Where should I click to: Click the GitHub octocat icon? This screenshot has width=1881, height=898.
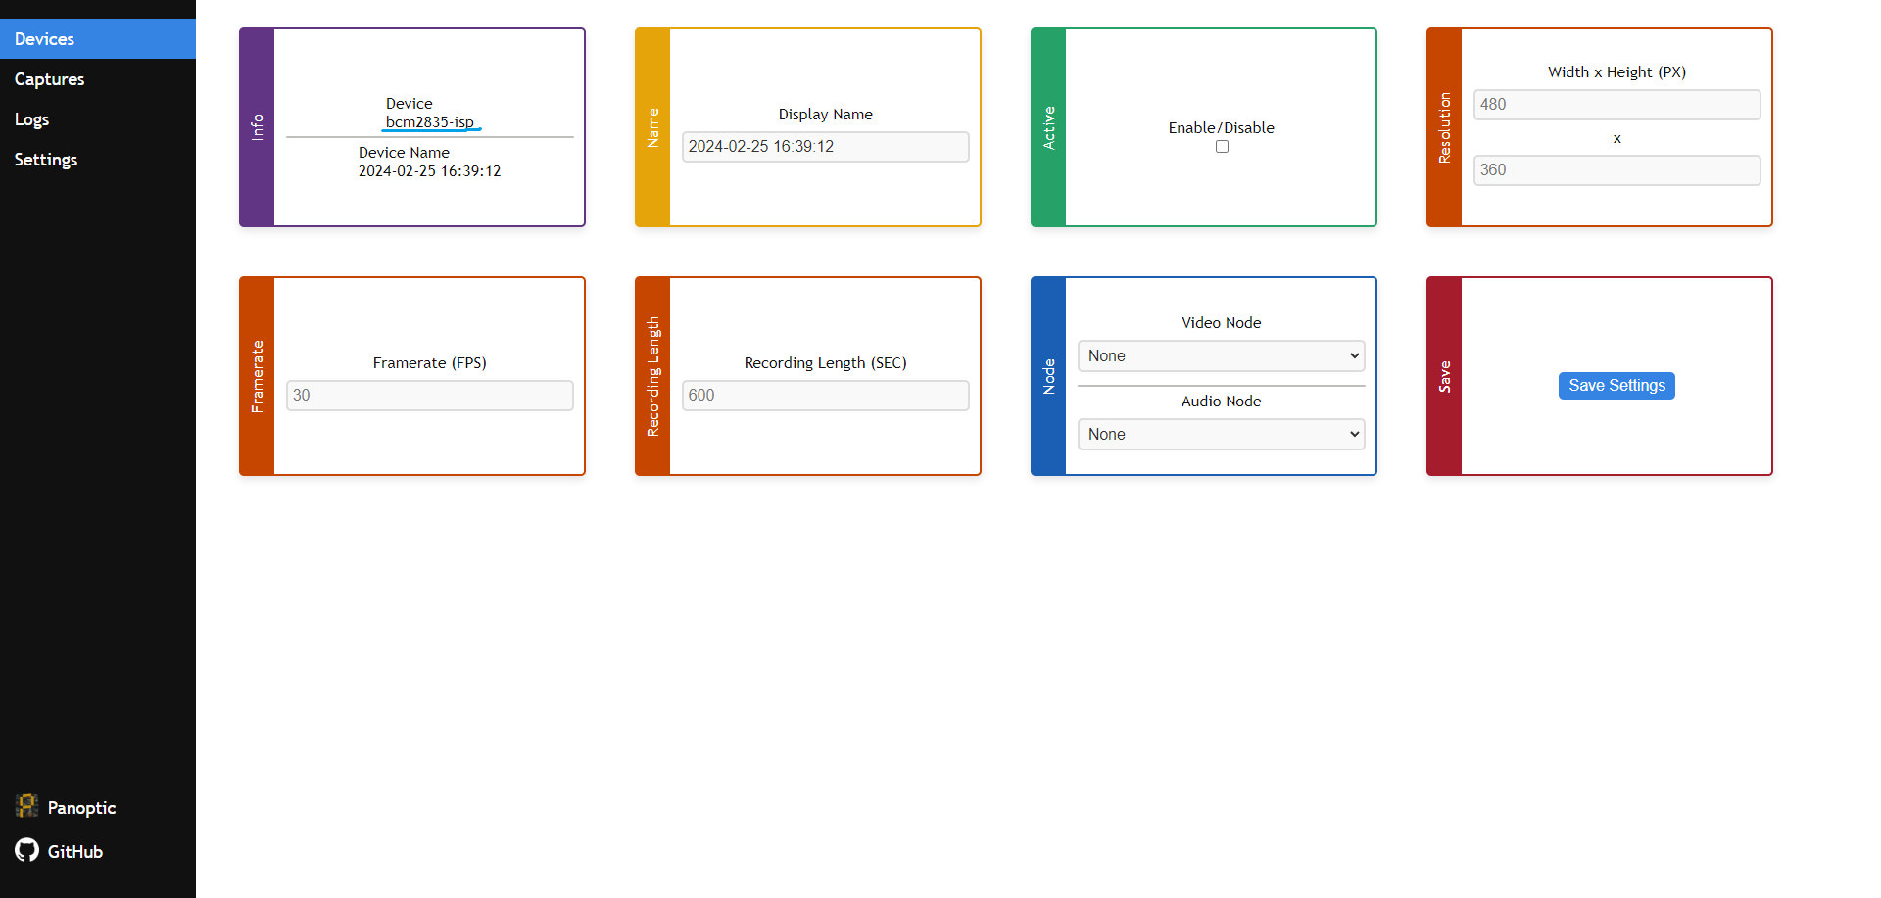point(27,850)
